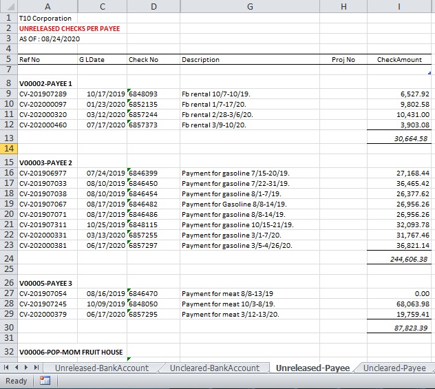Click the Proj No header cell

(343, 59)
